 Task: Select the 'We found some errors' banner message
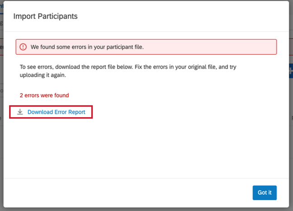click(87, 47)
